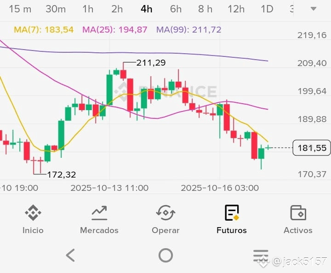The width and height of the screenshot is (331, 273).
Task: Tap the 219,16 price axis label
Action: (312, 35)
